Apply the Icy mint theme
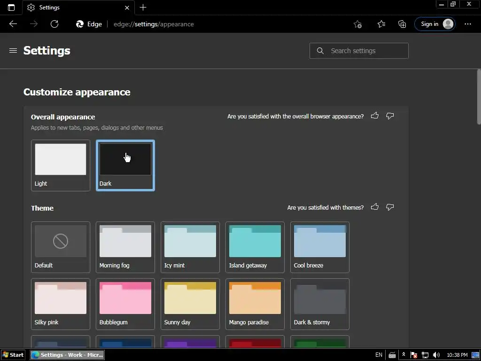The height and width of the screenshot is (361, 481). coord(190,247)
